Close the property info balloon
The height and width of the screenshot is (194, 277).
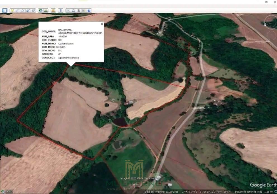[x=101, y=24]
